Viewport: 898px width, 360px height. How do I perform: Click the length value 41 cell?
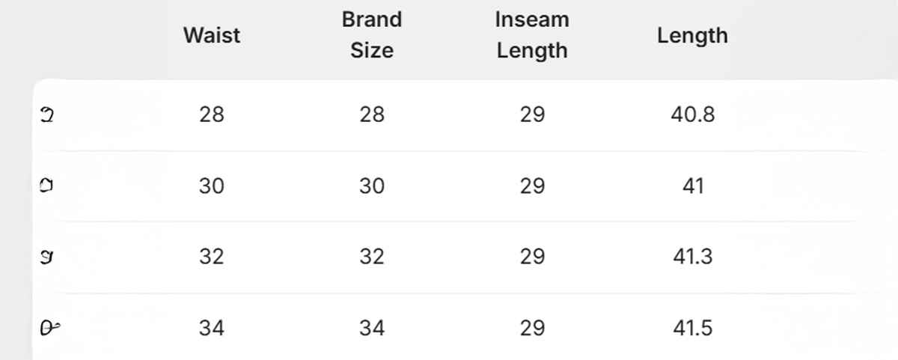693,186
